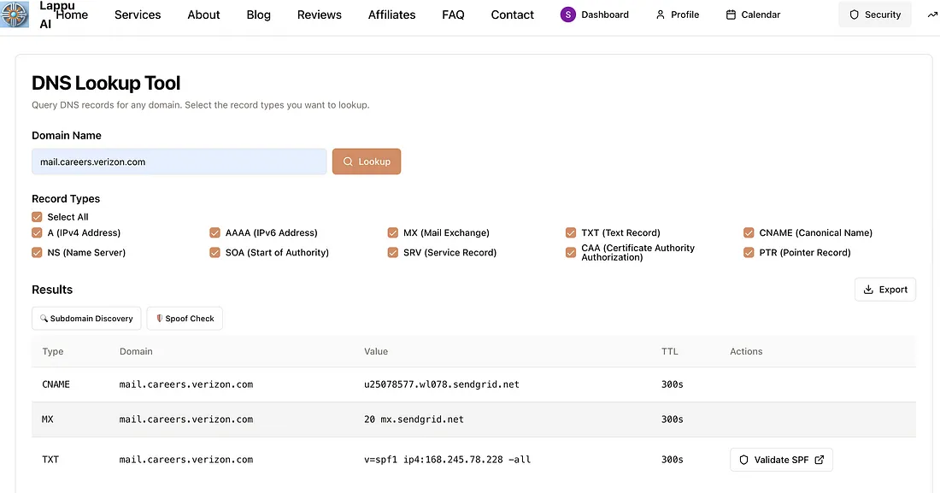
Task: Click the Security shield icon
Action: (x=854, y=15)
